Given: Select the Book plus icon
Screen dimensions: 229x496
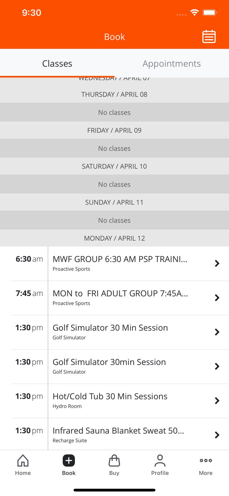Looking at the screenshot, I should tap(69, 461).
